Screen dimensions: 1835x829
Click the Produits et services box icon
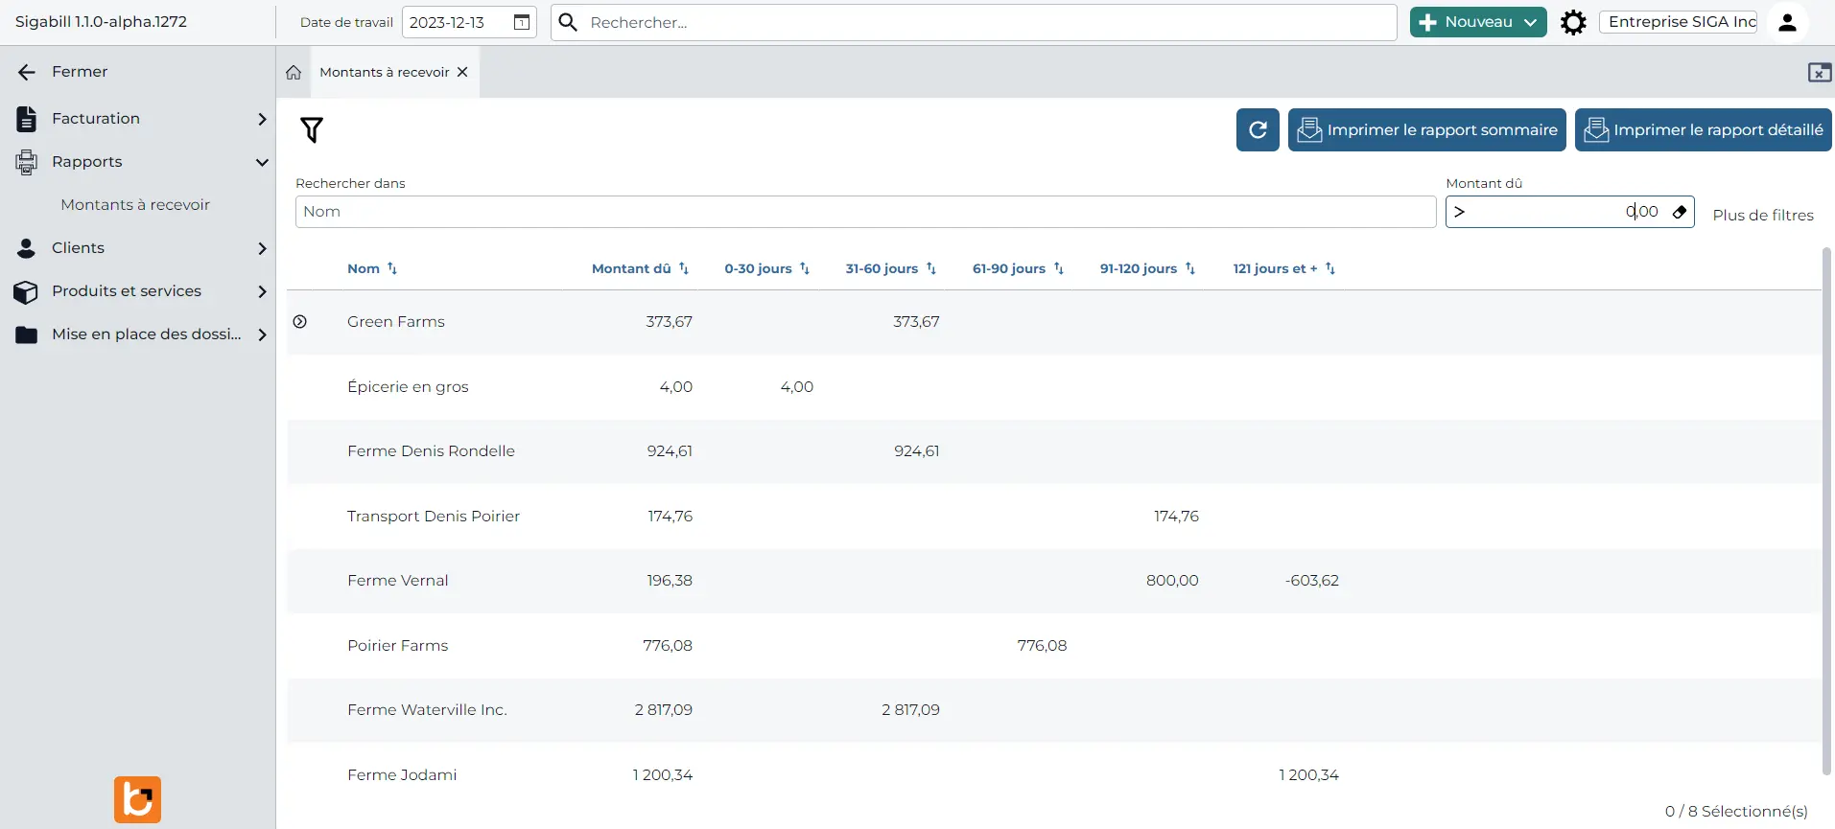(27, 291)
